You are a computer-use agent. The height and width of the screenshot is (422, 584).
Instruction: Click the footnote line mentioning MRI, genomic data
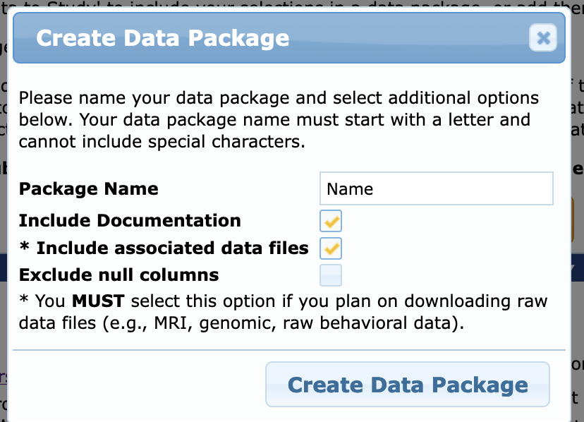point(241,323)
